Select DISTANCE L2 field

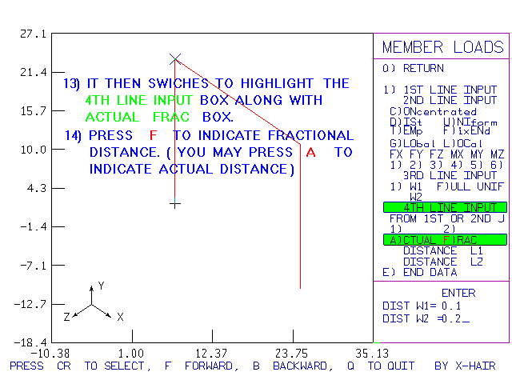click(x=442, y=262)
